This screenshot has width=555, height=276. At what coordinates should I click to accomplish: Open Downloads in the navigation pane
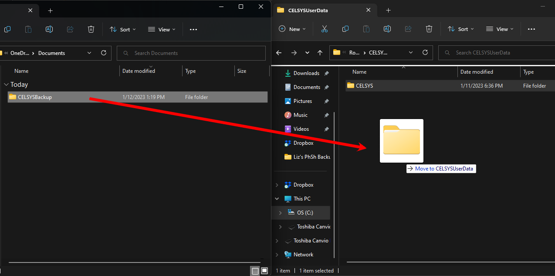pyautogui.click(x=306, y=73)
